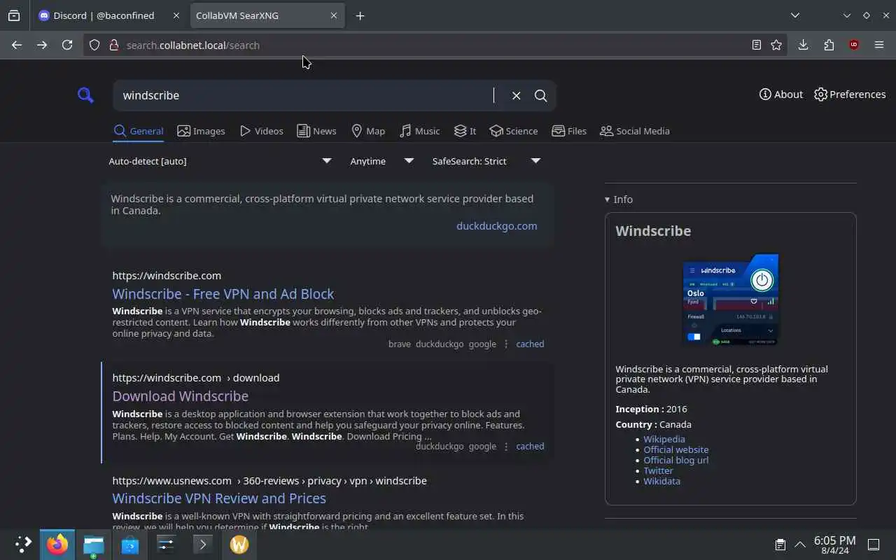Toggle reader view icon in address bar
The height and width of the screenshot is (560, 896).
757,45
